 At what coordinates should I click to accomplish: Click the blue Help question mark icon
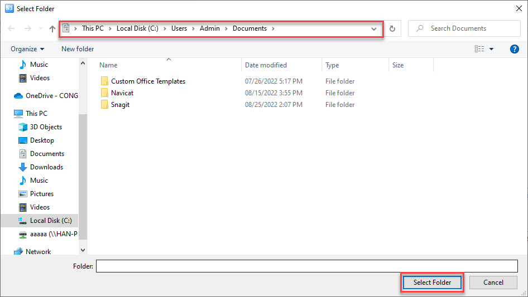515,49
